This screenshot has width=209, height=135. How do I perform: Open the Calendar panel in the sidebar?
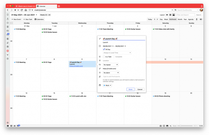[x=7, y=47]
